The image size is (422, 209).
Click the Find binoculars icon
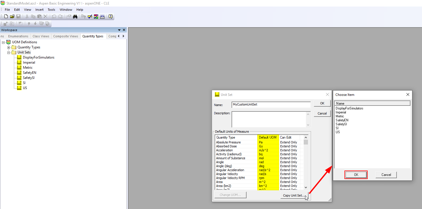click(x=75, y=17)
